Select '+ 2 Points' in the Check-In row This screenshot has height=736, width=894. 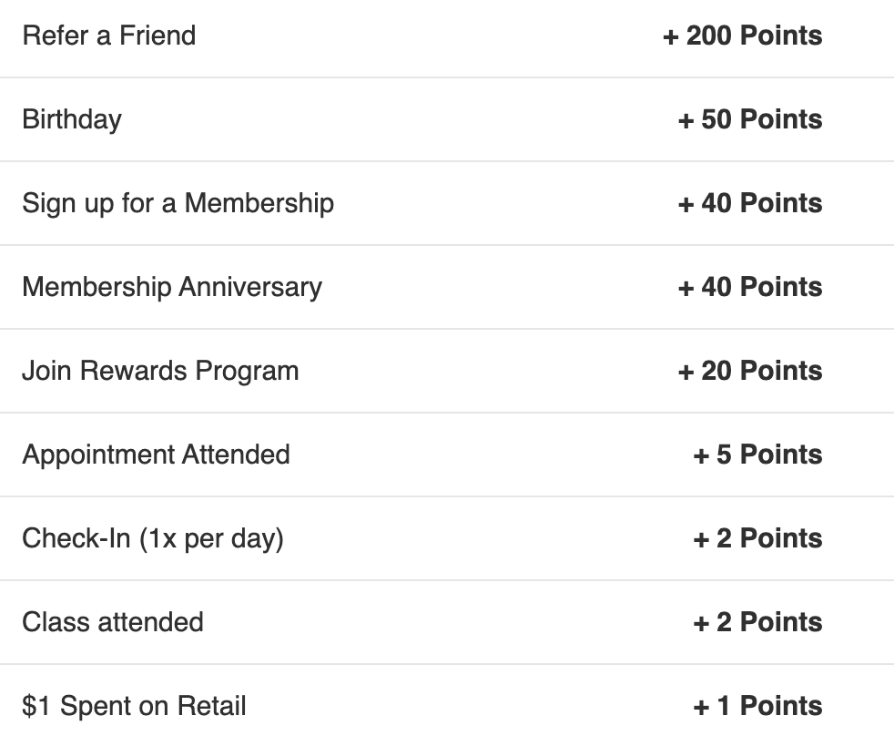[x=757, y=538]
